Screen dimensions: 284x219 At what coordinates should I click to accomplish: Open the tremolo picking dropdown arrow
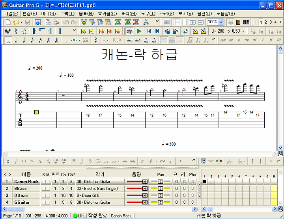coord(156,161)
